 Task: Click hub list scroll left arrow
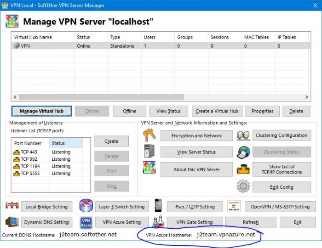pos(15,97)
